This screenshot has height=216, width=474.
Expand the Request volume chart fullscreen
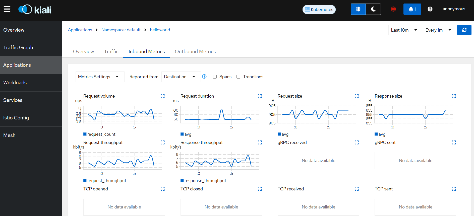point(163,96)
